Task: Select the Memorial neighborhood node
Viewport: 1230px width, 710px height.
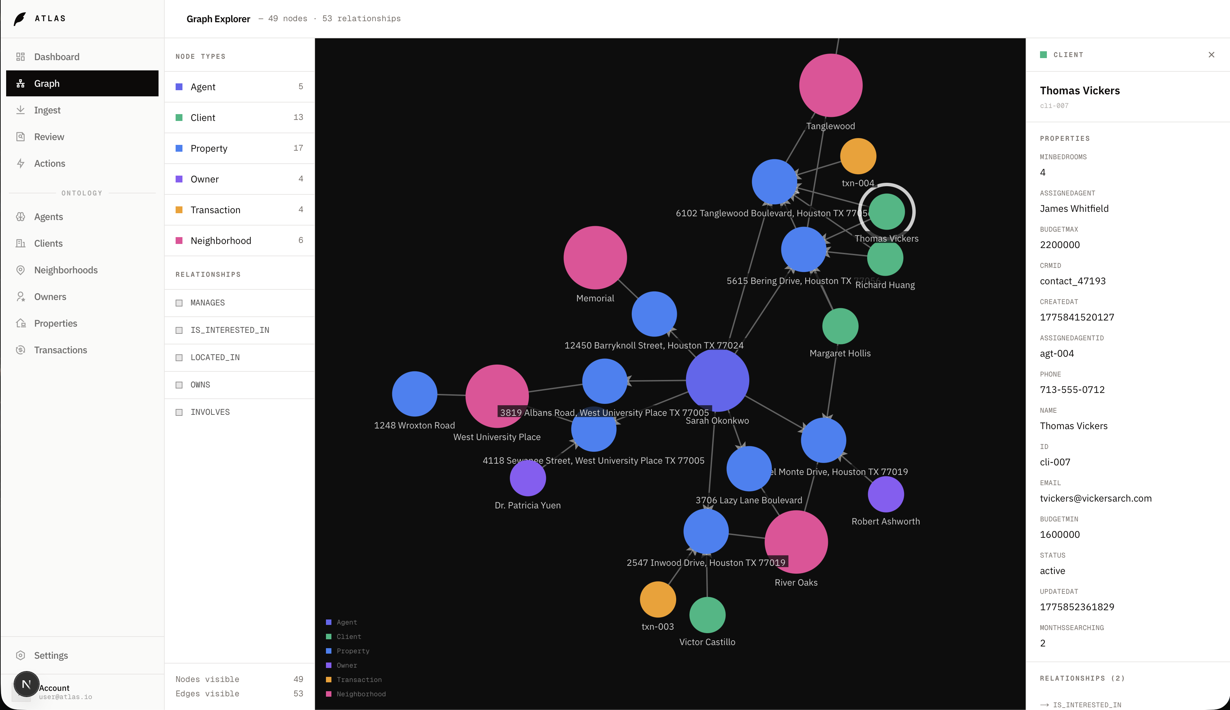Action: [x=595, y=258]
